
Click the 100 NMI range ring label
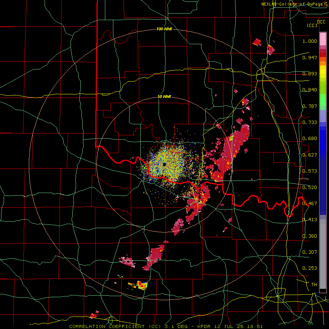pos(164,29)
